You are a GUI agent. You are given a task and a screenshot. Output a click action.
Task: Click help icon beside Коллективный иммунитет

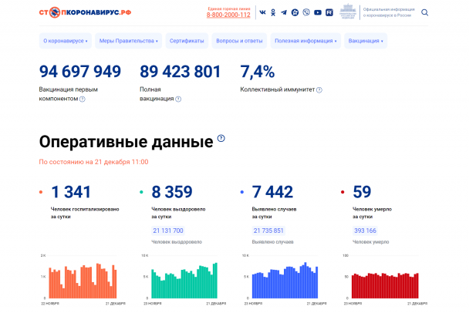coord(319,90)
